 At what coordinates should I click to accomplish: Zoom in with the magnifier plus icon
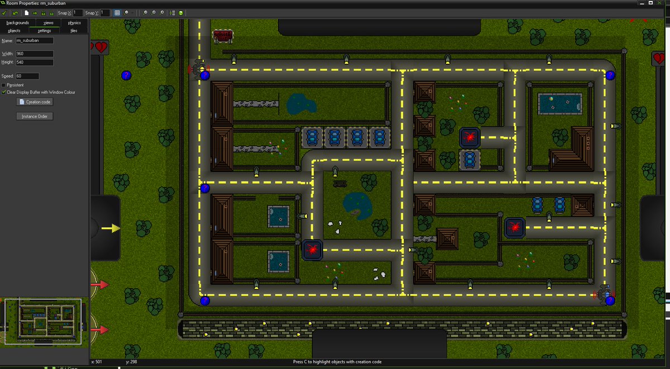162,12
